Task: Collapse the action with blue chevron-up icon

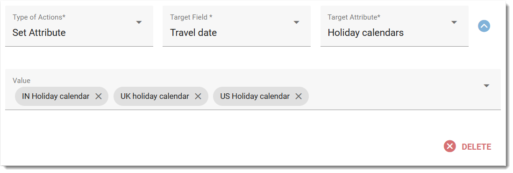Action: tap(484, 26)
